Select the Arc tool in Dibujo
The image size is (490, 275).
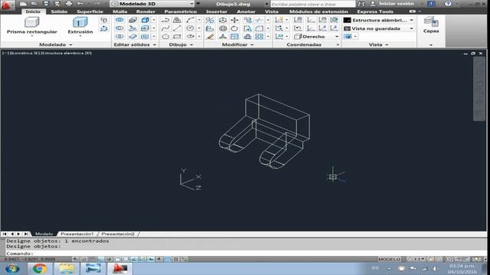point(190,20)
